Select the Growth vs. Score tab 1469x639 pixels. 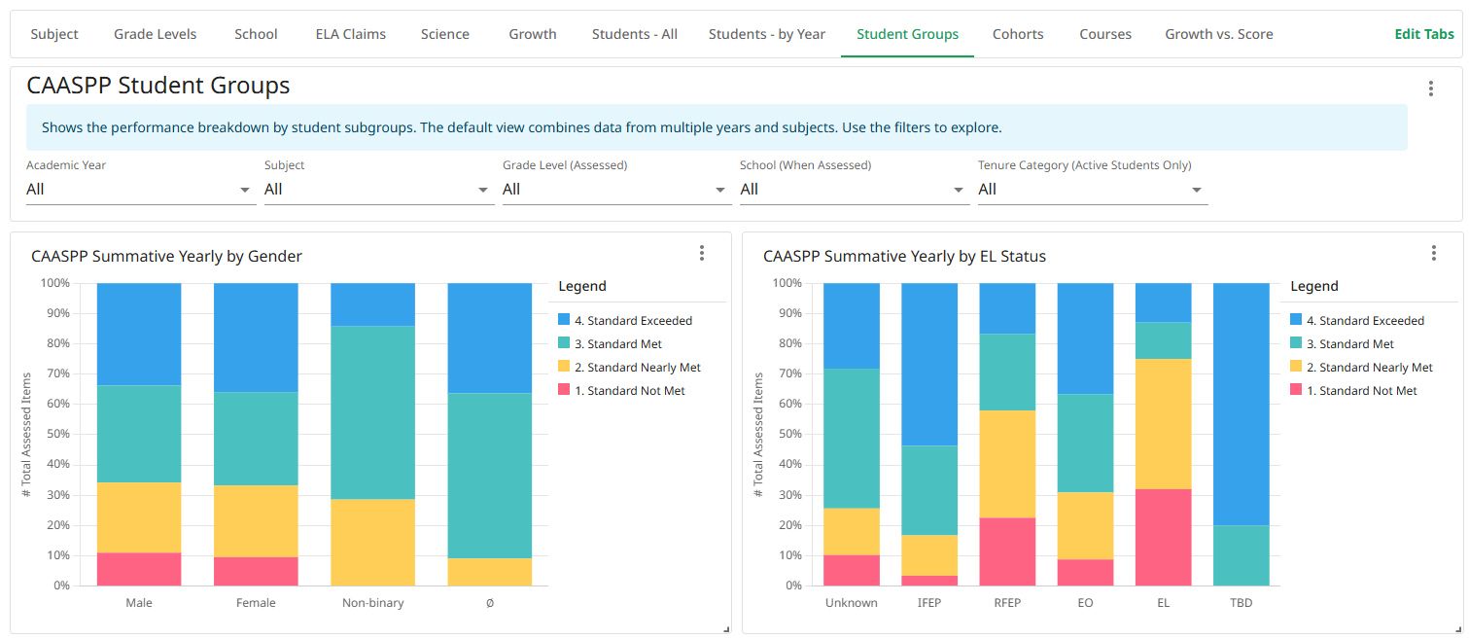point(1218,34)
